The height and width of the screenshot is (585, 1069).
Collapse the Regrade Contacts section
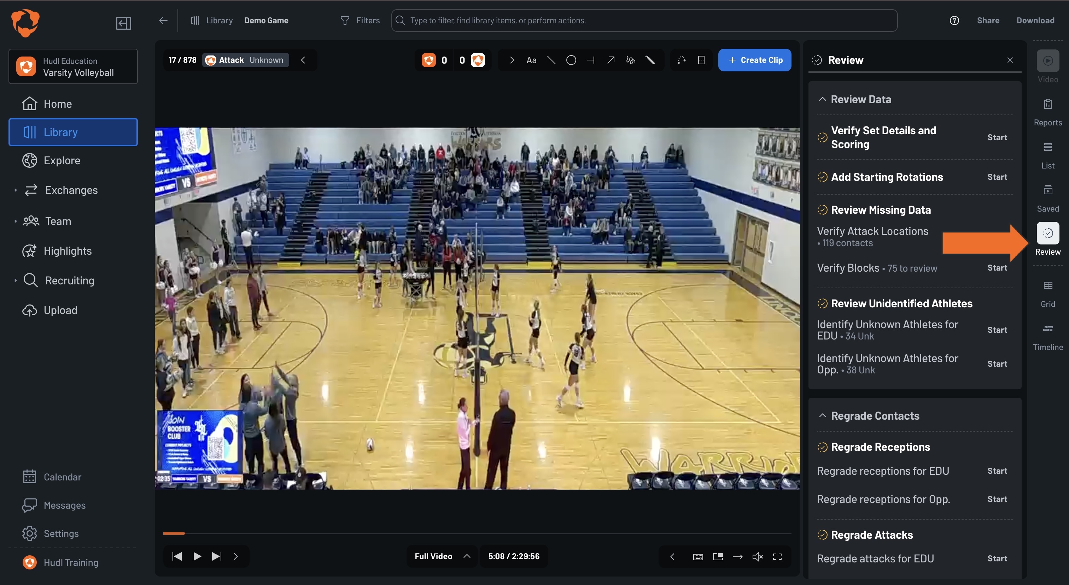point(822,415)
